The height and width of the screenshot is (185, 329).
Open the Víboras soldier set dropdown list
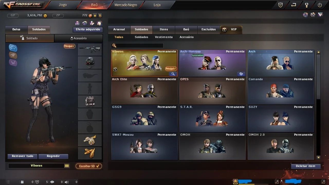[x=67, y=166]
